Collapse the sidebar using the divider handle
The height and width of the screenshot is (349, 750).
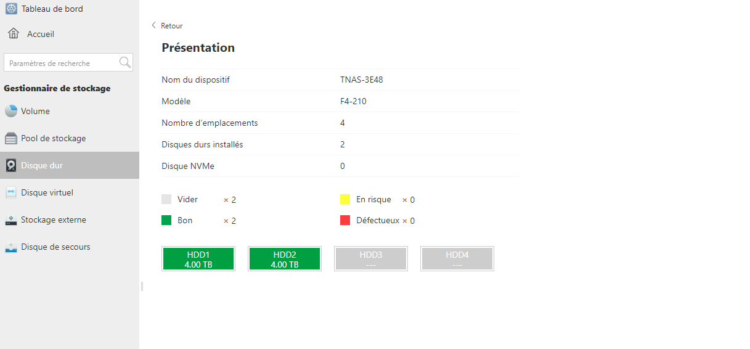click(142, 286)
